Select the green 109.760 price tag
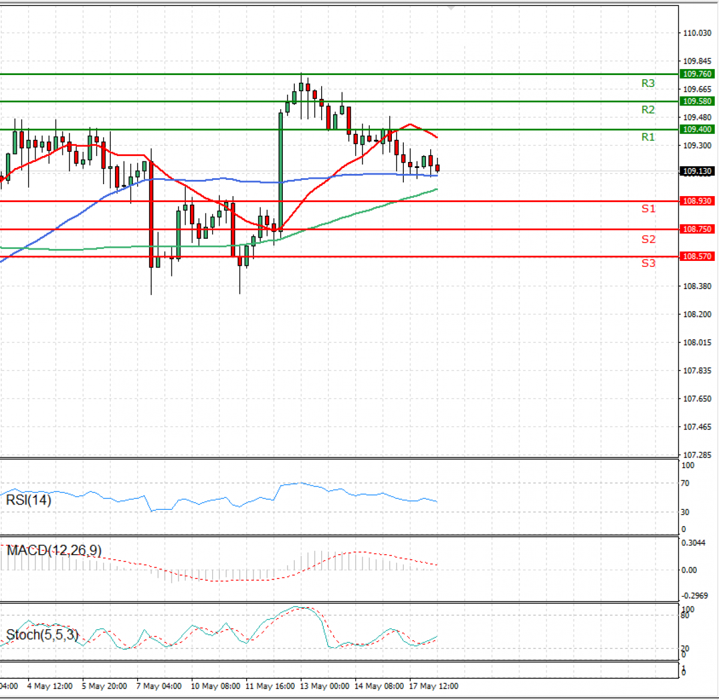The image size is (719, 700). coord(697,74)
